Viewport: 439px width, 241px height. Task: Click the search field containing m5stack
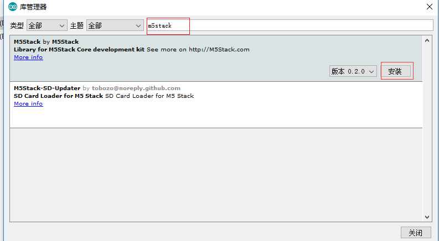tap(290, 25)
